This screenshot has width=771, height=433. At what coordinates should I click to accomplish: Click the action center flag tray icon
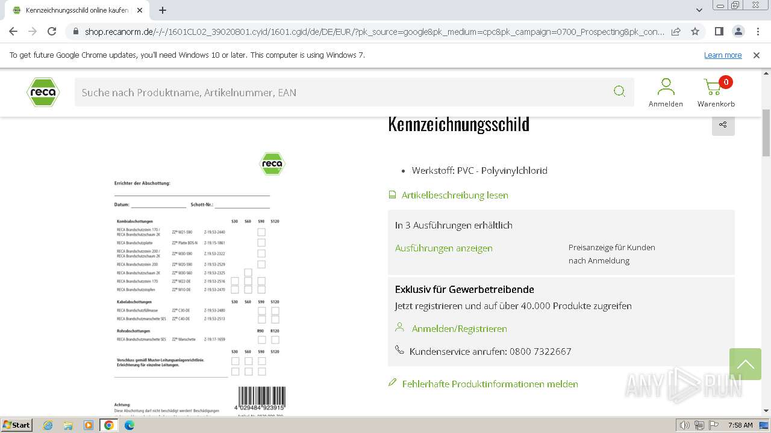click(713, 425)
